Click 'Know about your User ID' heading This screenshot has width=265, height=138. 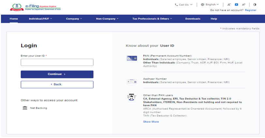coord(150,46)
